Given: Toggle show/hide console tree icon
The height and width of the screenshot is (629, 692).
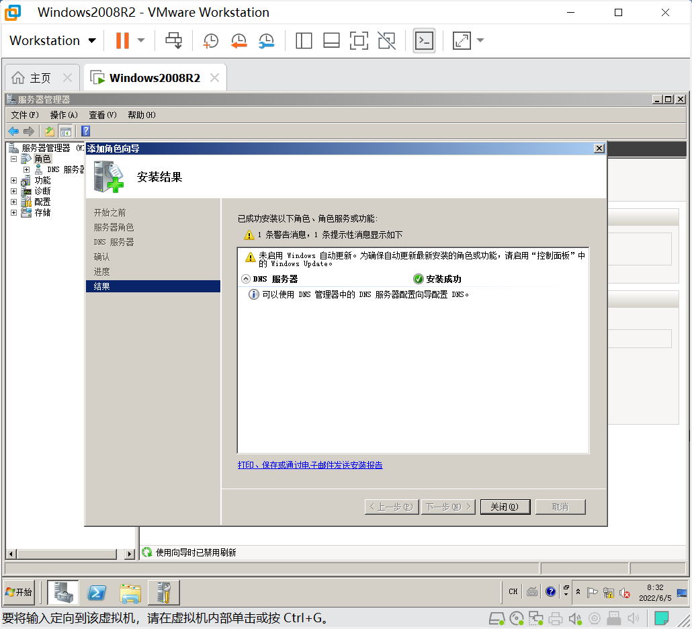Looking at the screenshot, I should click(x=66, y=131).
